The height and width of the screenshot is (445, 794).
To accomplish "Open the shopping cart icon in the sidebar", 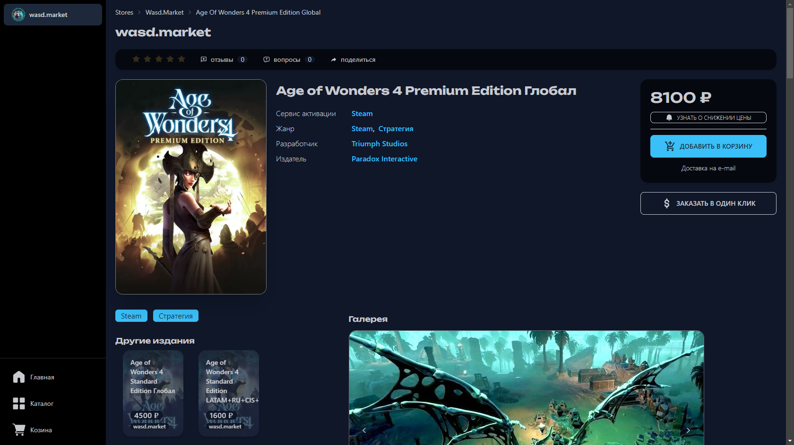I will coord(19,430).
